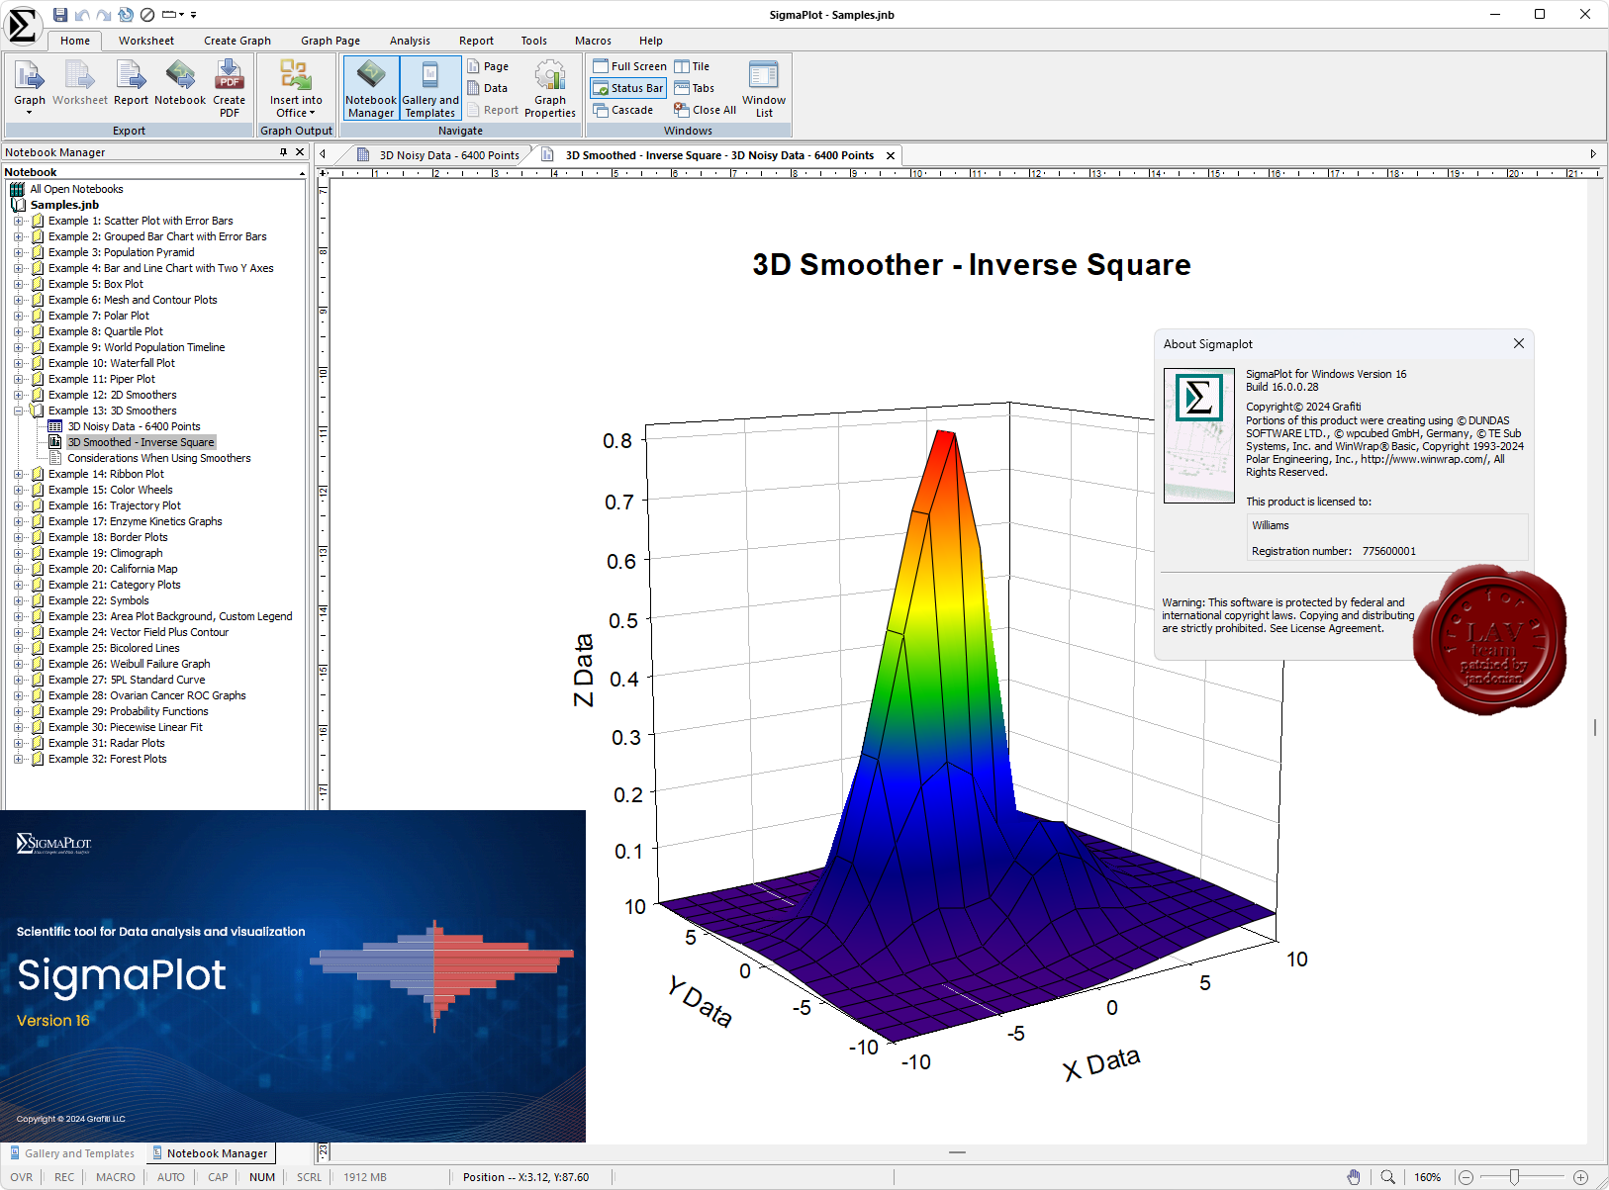Switch to Notebook Manager bottom tab
1609x1190 pixels.
(x=211, y=1153)
